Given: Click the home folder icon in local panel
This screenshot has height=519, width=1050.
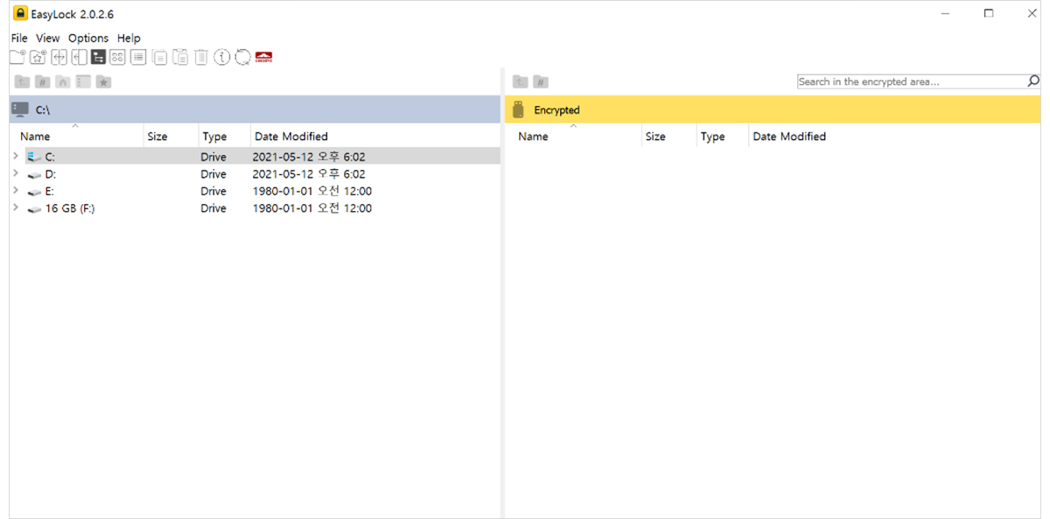Looking at the screenshot, I should [x=62, y=81].
